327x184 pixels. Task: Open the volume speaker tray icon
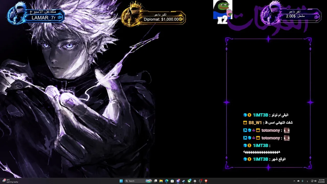[315, 181]
